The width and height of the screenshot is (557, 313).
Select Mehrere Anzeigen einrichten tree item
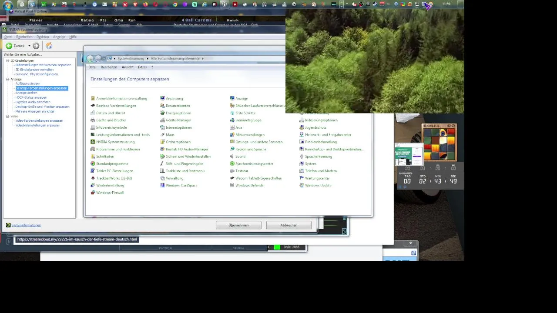(x=35, y=111)
